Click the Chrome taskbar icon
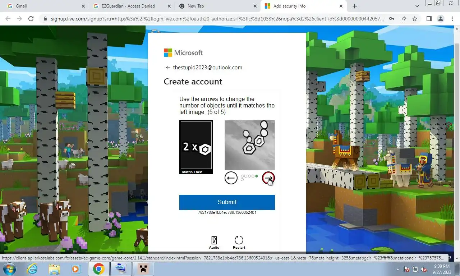 99,269
